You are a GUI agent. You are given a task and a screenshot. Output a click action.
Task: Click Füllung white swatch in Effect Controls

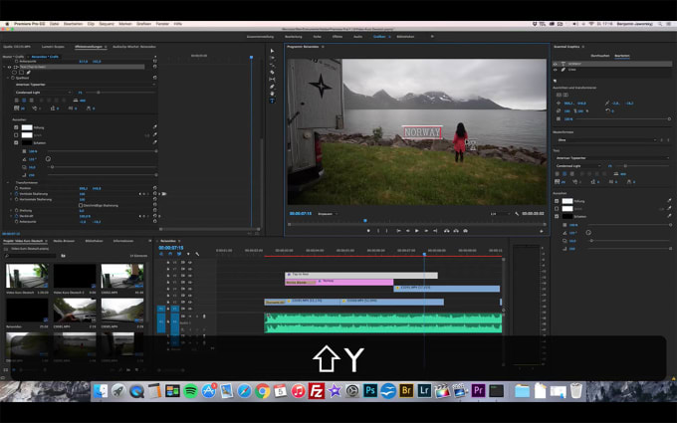27,127
